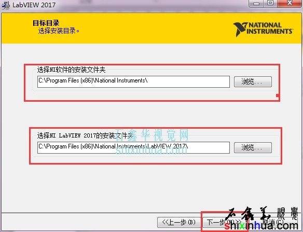Close the LabVIEW 2017 installer window
The height and width of the screenshot is (232, 303).
290,3
